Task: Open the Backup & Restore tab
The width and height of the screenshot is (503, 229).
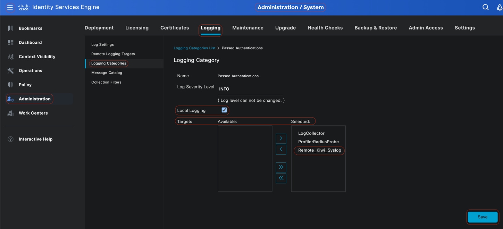Action: point(376,28)
